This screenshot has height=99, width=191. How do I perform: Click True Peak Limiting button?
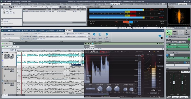point(105,96)
